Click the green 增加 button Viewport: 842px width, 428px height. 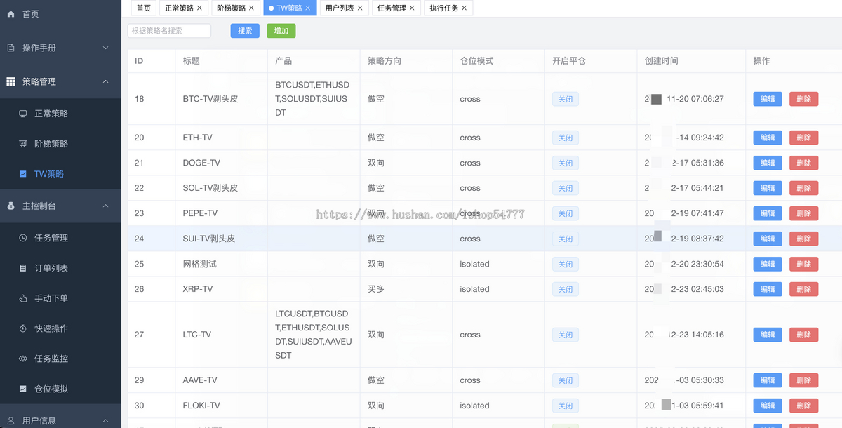[281, 31]
